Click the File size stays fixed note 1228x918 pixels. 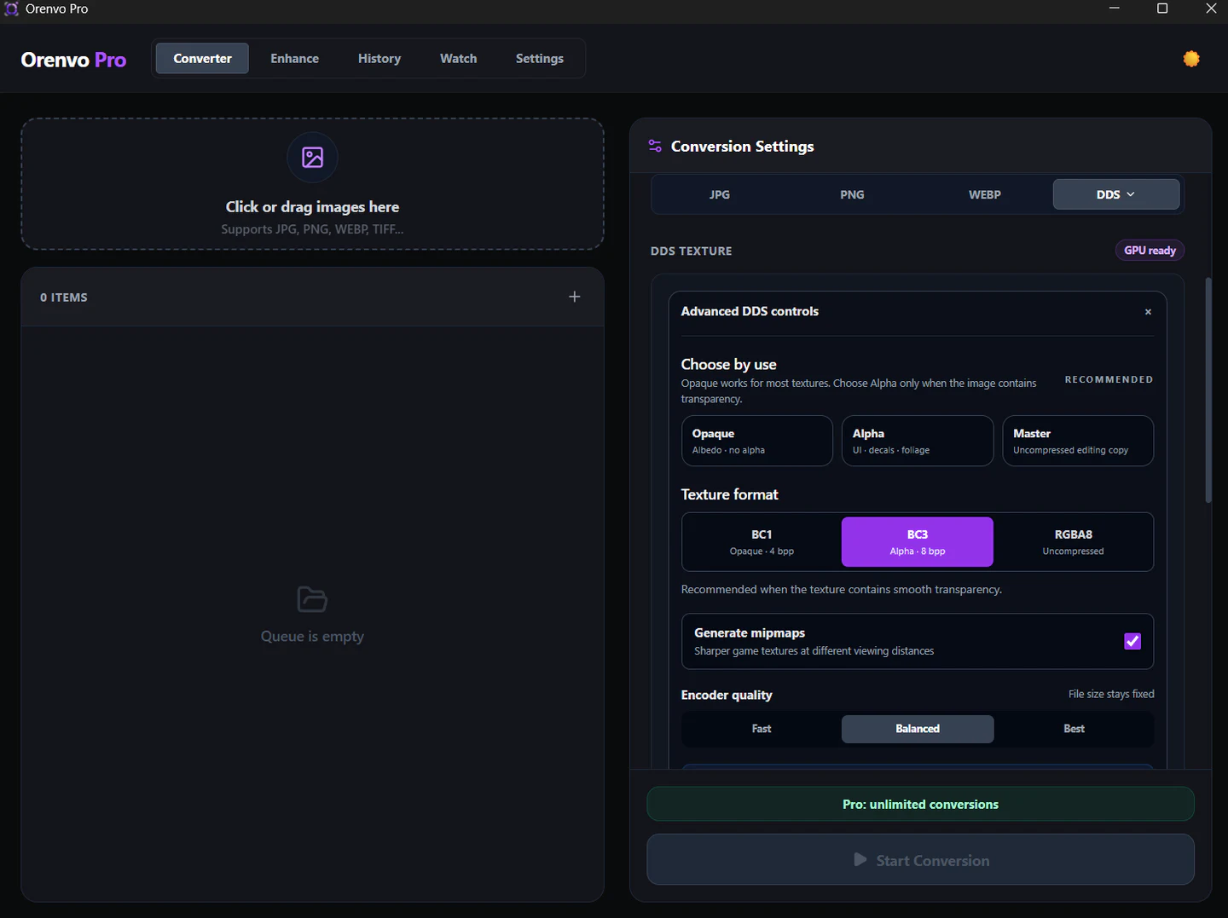(x=1111, y=694)
